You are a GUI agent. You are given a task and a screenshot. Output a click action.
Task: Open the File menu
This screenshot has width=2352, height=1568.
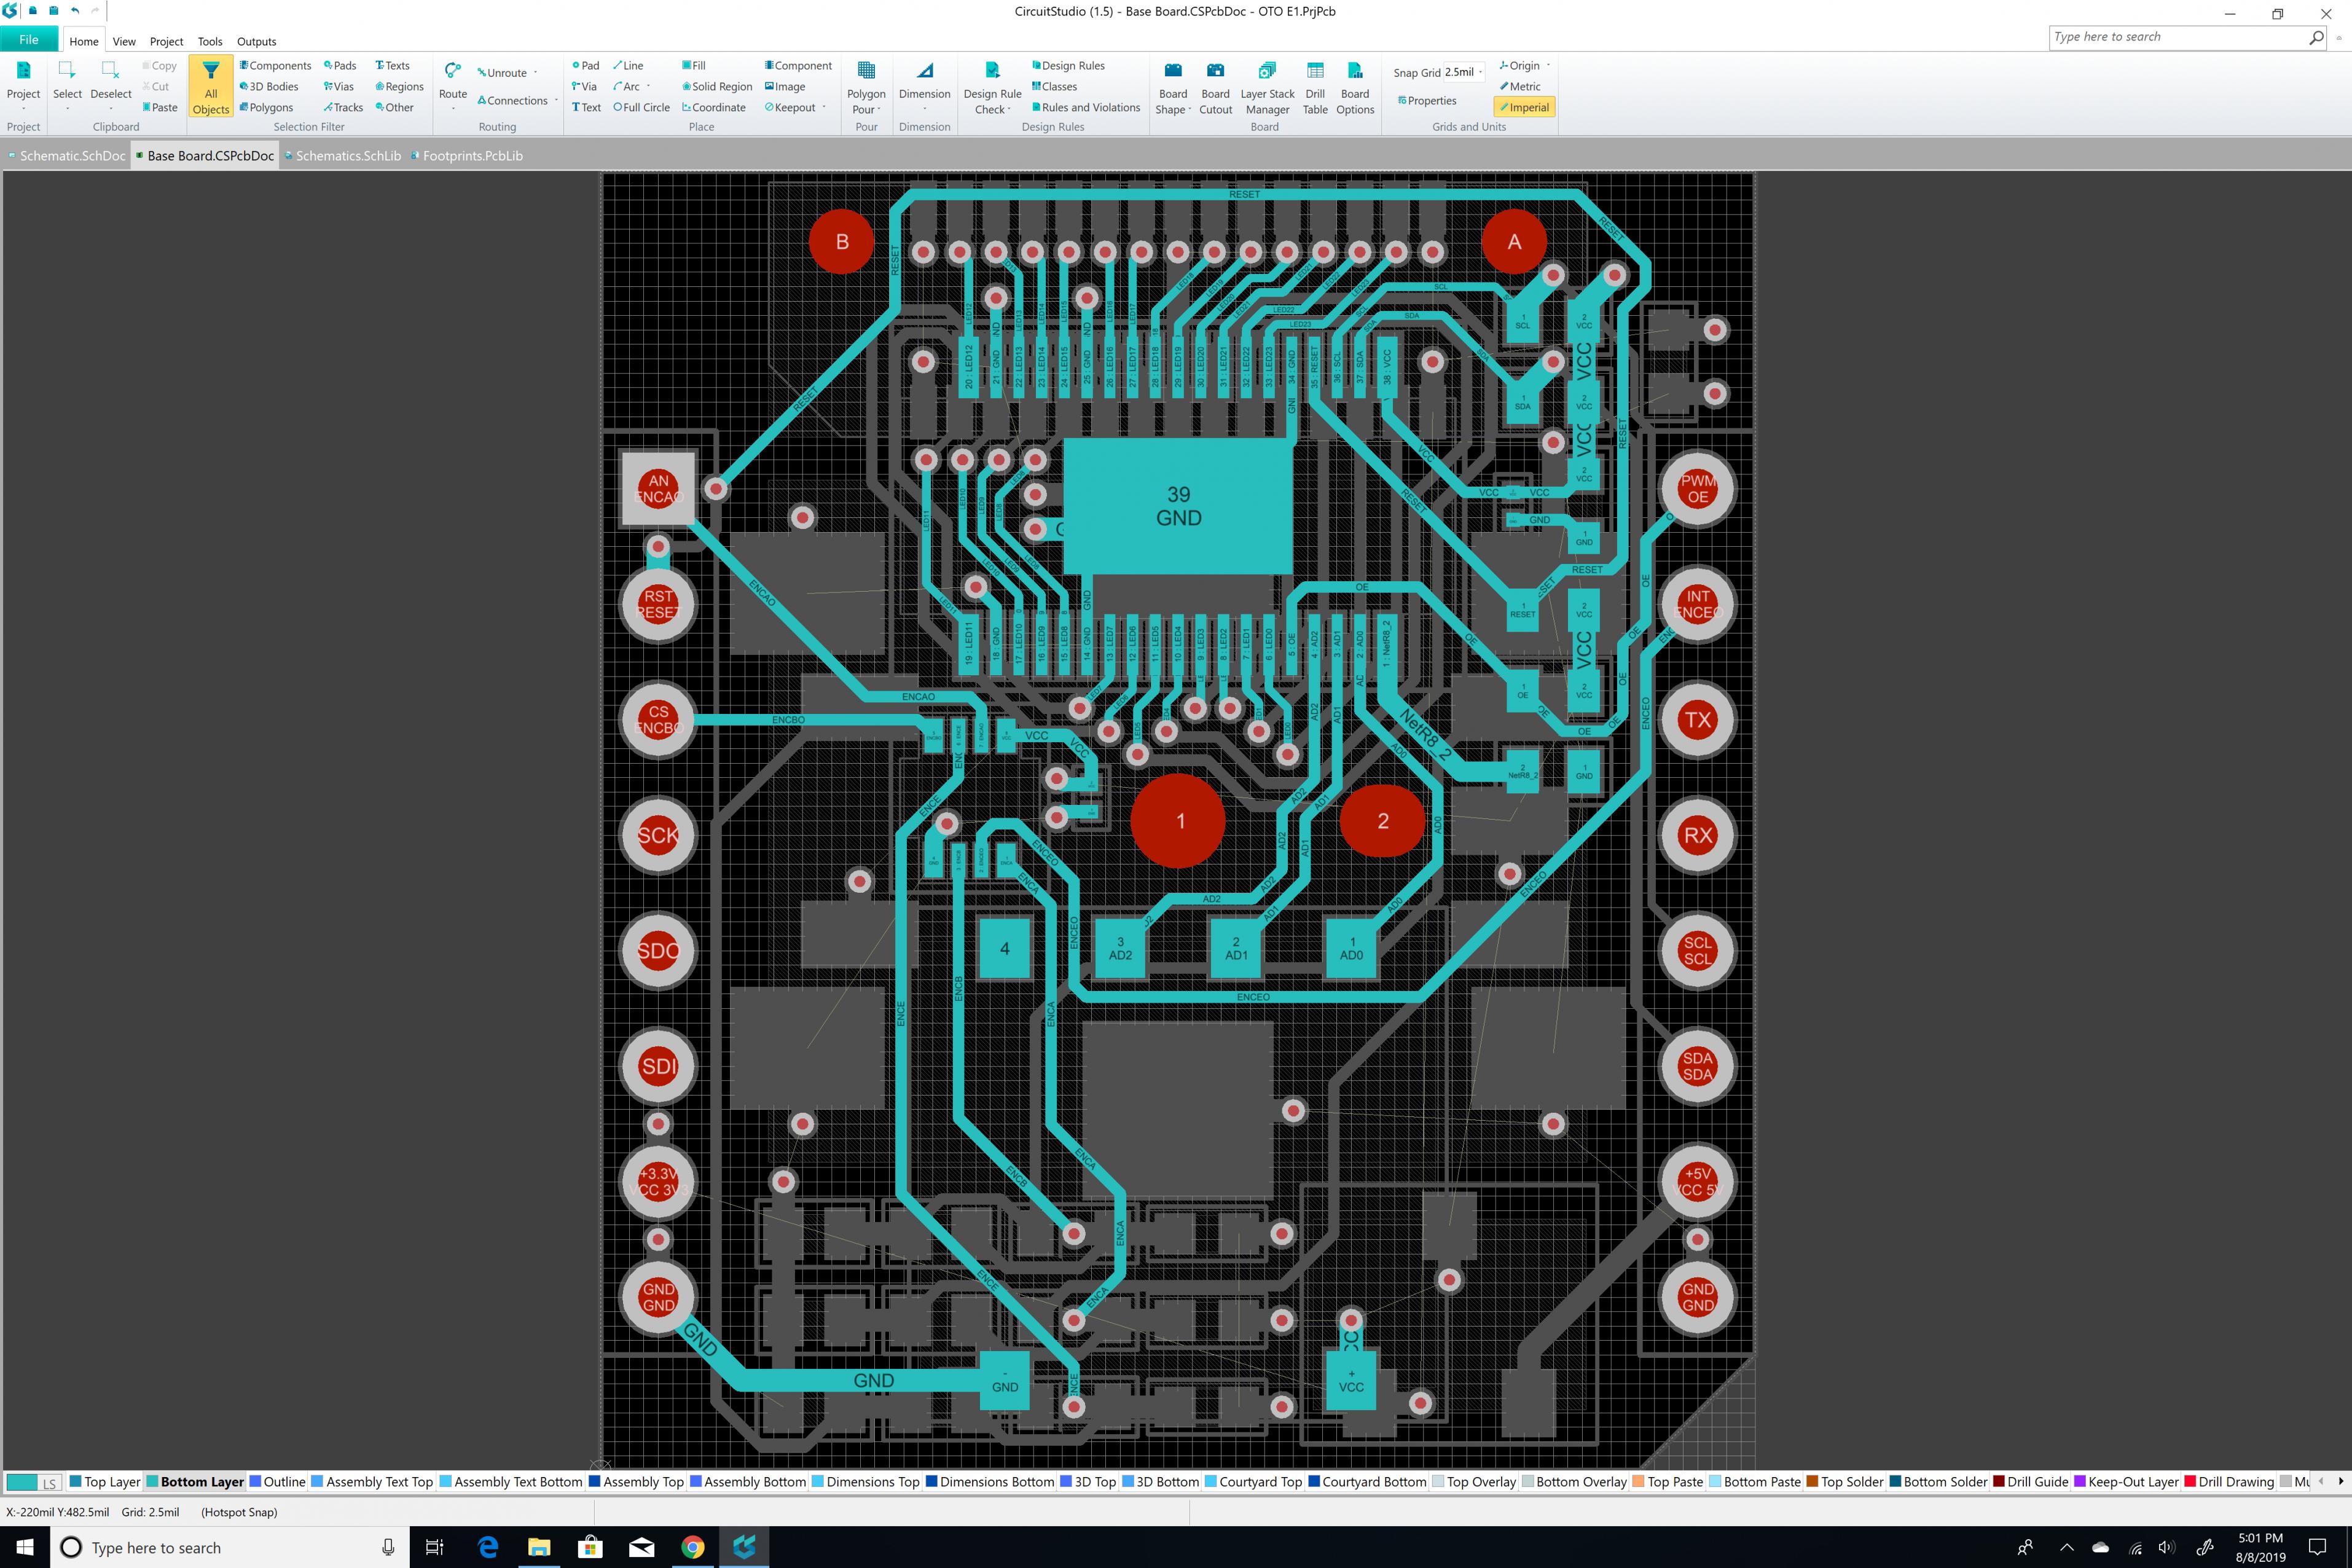pyautogui.click(x=29, y=40)
